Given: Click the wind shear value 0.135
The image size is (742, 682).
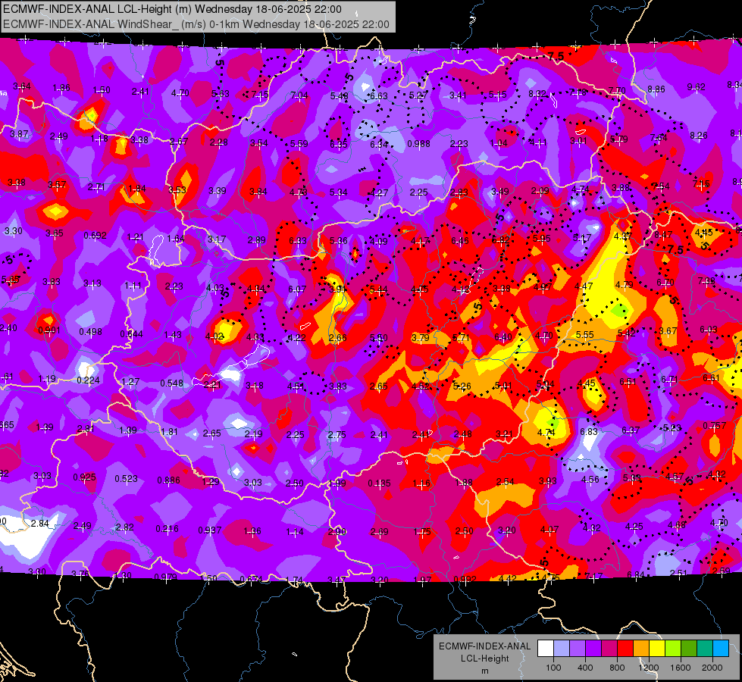Looking at the screenshot, I should click(380, 483).
